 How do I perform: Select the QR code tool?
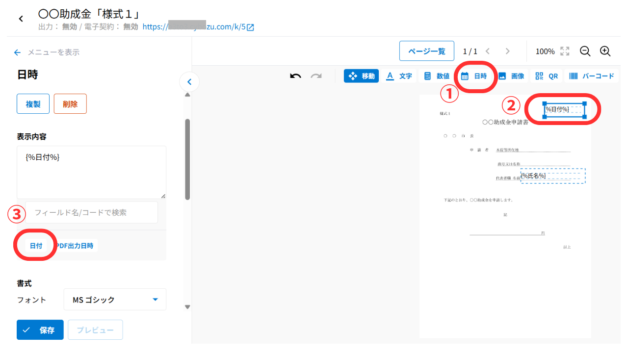(x=546, y=76)
